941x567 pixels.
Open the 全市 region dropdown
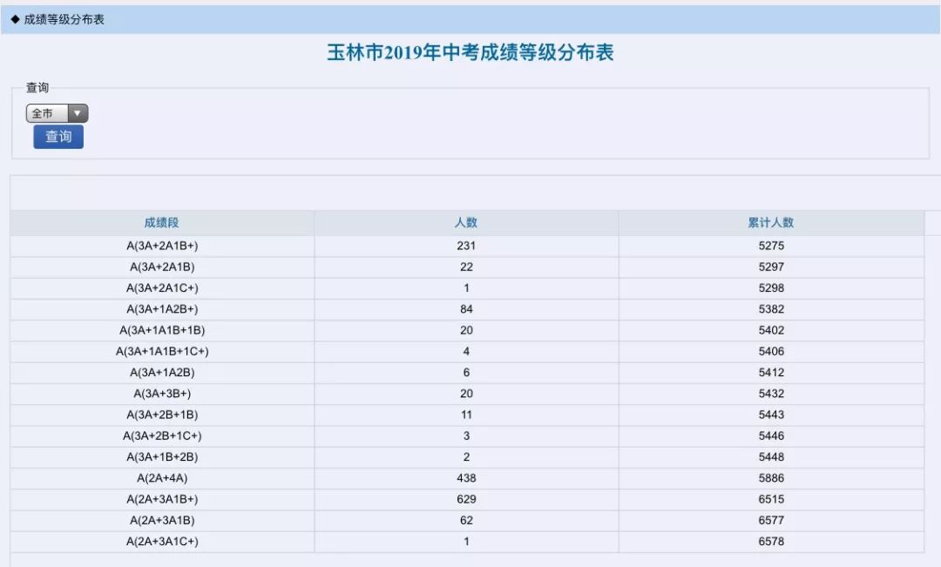click(x=57, y=113)
